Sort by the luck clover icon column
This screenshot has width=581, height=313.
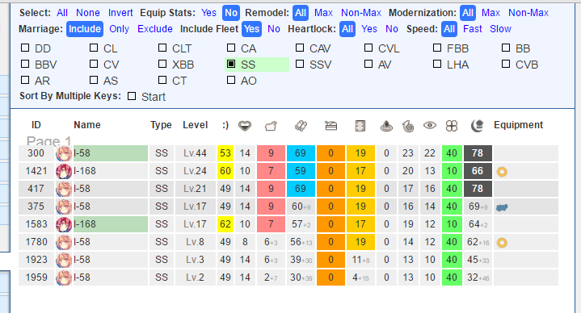coord(452,126)
